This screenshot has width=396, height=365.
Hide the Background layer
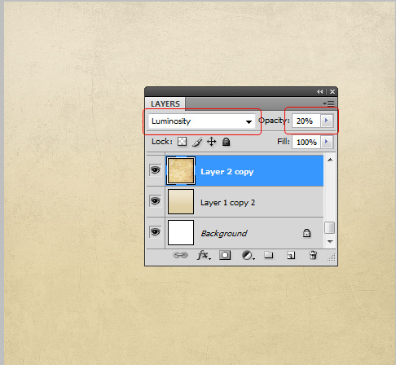tap(156, 232)
